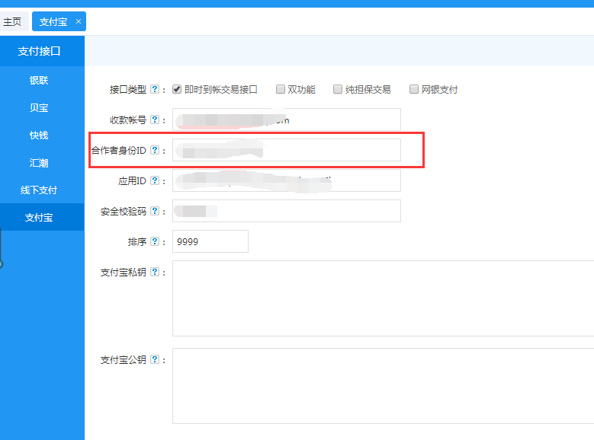This screenshot has height=440, width=594.
Task: Open 线下支付 sidebar item
Action: pos(39,190)
